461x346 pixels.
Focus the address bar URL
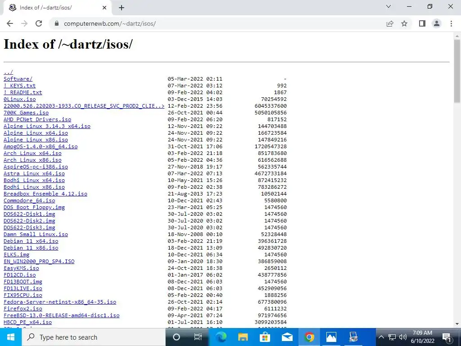(x=110, y=23)
